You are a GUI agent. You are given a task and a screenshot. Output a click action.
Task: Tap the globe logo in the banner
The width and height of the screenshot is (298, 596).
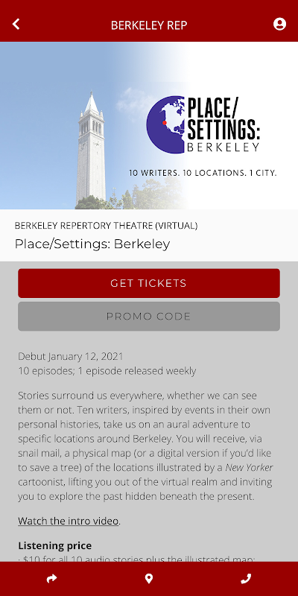pyautogui.click(x=165, y=124)
